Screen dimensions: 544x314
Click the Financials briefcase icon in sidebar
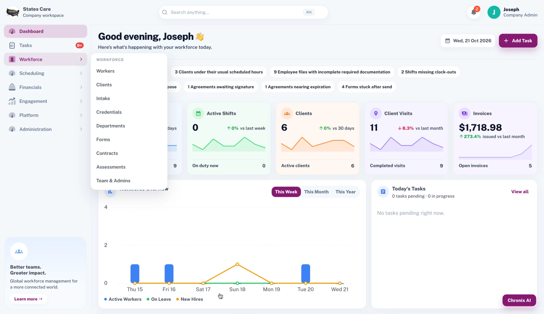coord(12,87)
